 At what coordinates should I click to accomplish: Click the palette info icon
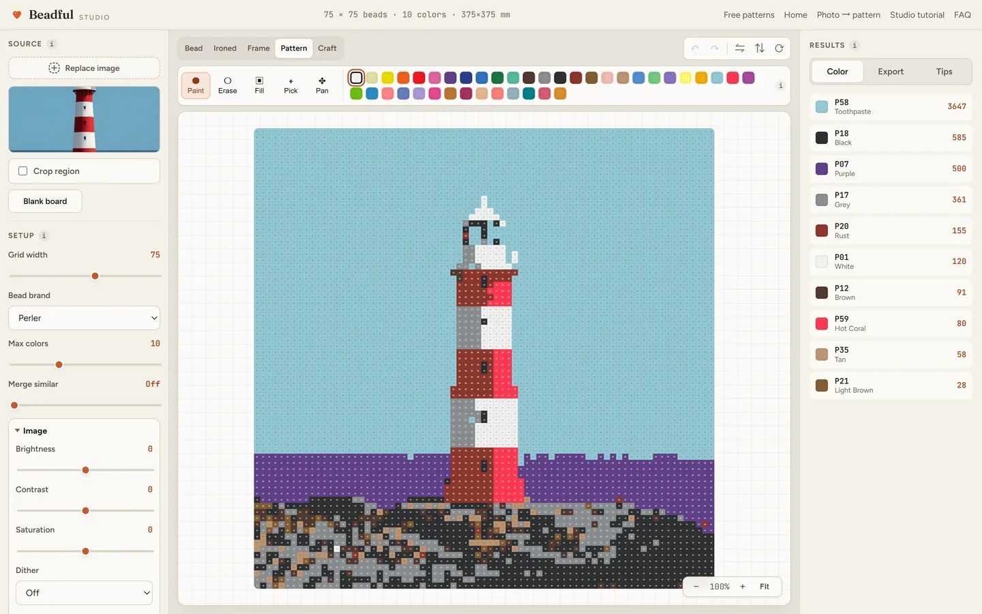tap(780, 85)
